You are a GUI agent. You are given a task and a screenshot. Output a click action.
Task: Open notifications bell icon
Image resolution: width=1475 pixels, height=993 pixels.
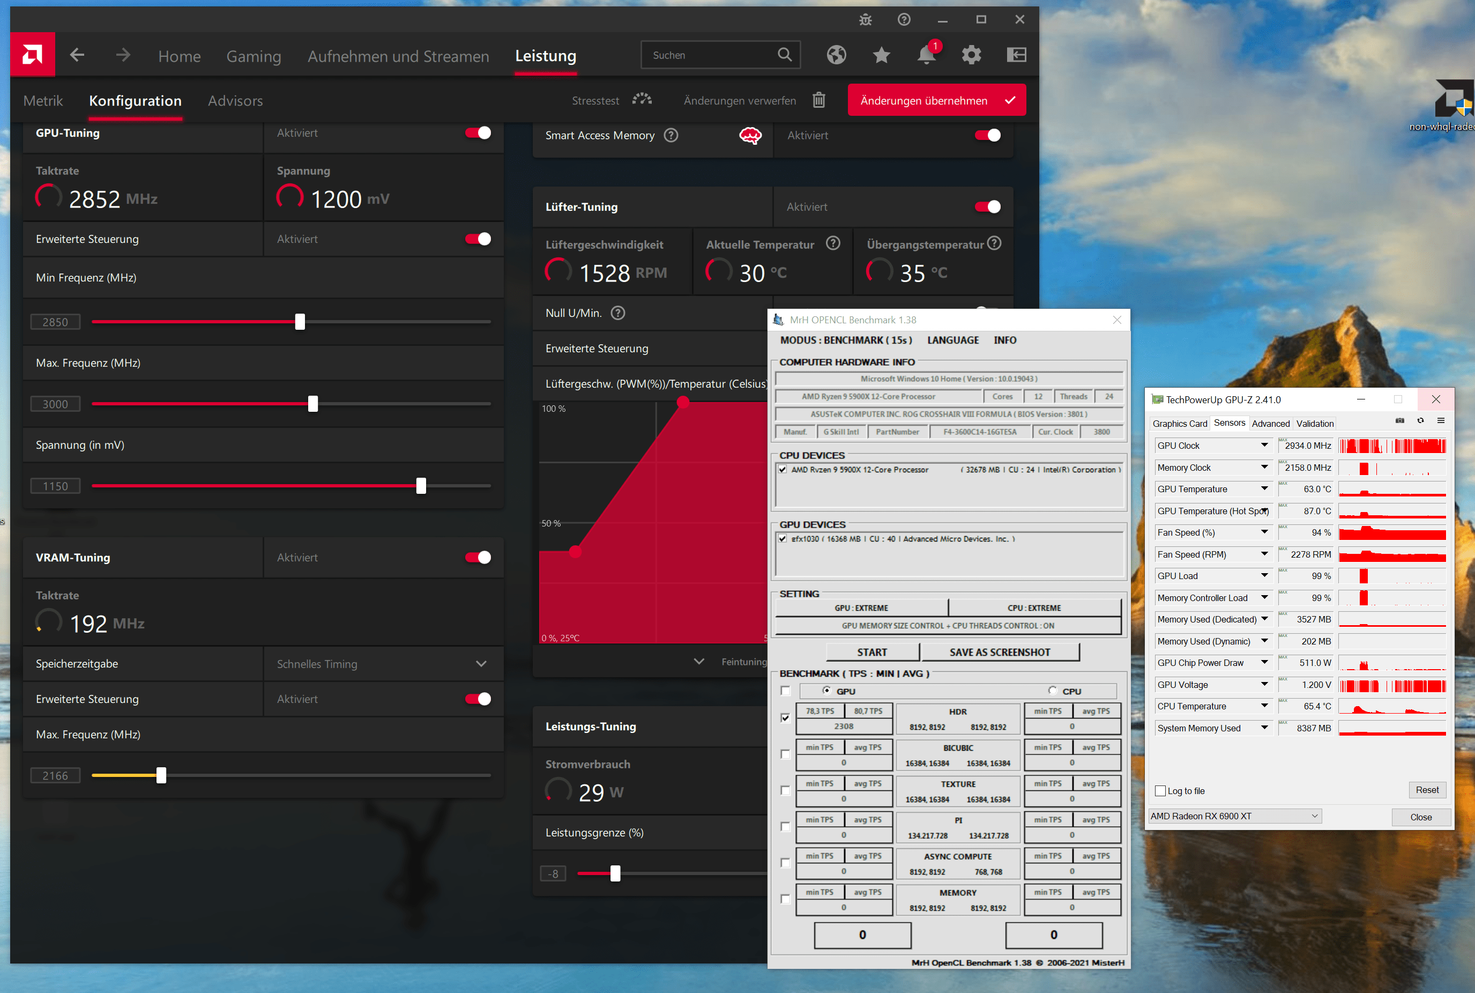click(926, 55)
